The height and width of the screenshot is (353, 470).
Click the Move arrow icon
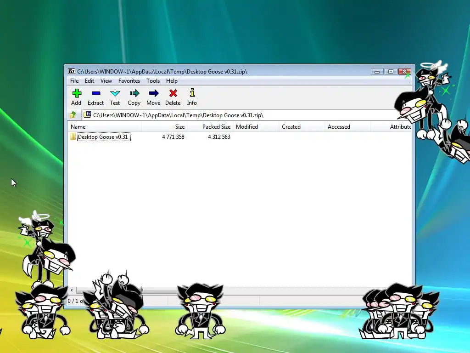coord(154,93)
